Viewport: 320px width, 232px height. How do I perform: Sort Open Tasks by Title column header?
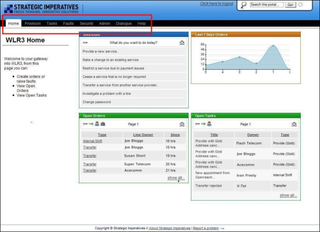[x=214, y=135]
